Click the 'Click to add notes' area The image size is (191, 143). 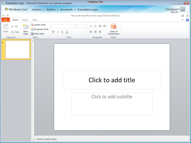point(112,139)
